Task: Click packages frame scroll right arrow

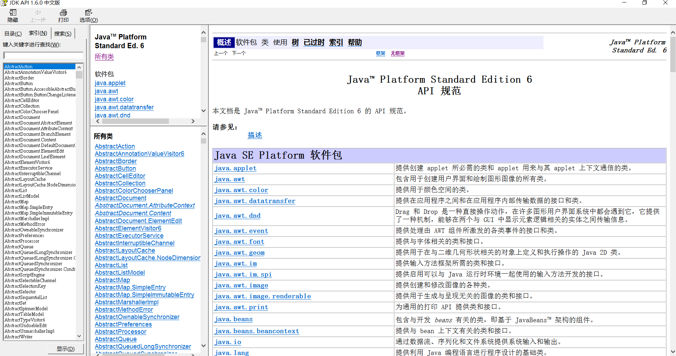Action: [x=193, y=121]
